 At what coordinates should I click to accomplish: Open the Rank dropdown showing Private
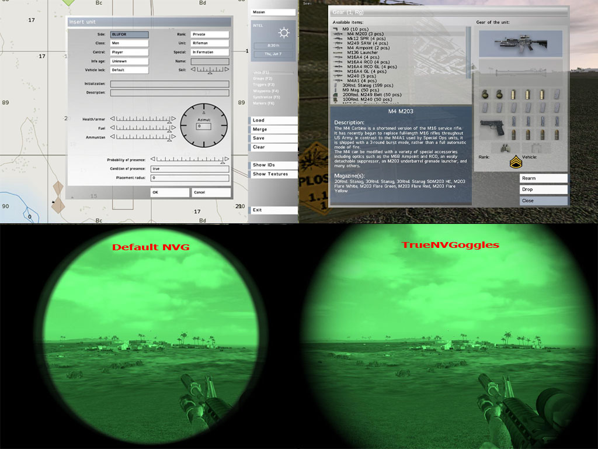click(x=210, y=34)
